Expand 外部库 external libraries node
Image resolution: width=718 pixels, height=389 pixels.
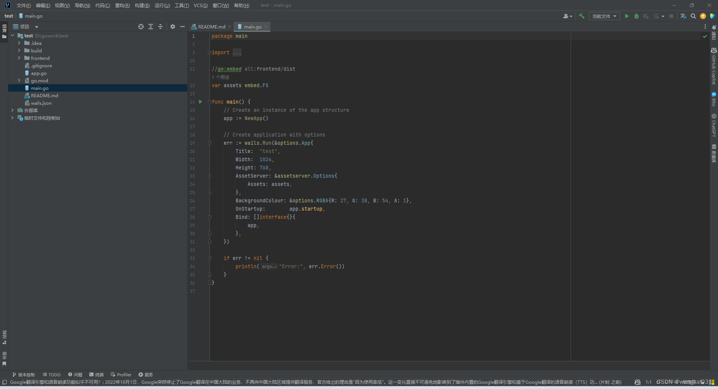pos(12,110)
